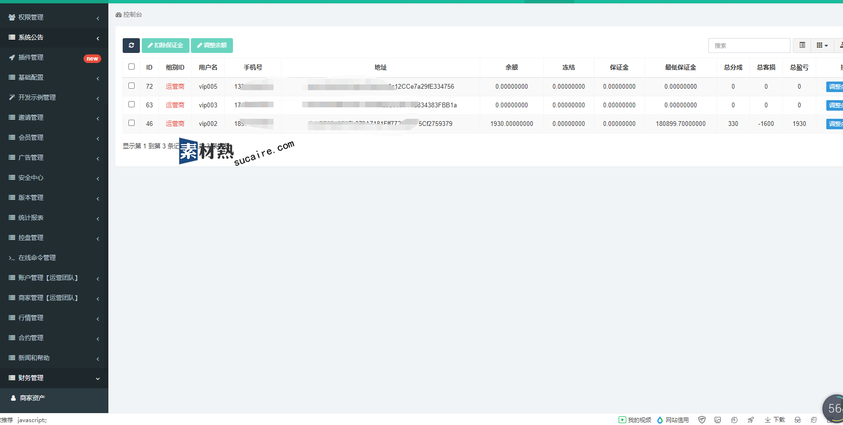Toggle table card view icon
The image size is (843, 425).
click(802, 45)
